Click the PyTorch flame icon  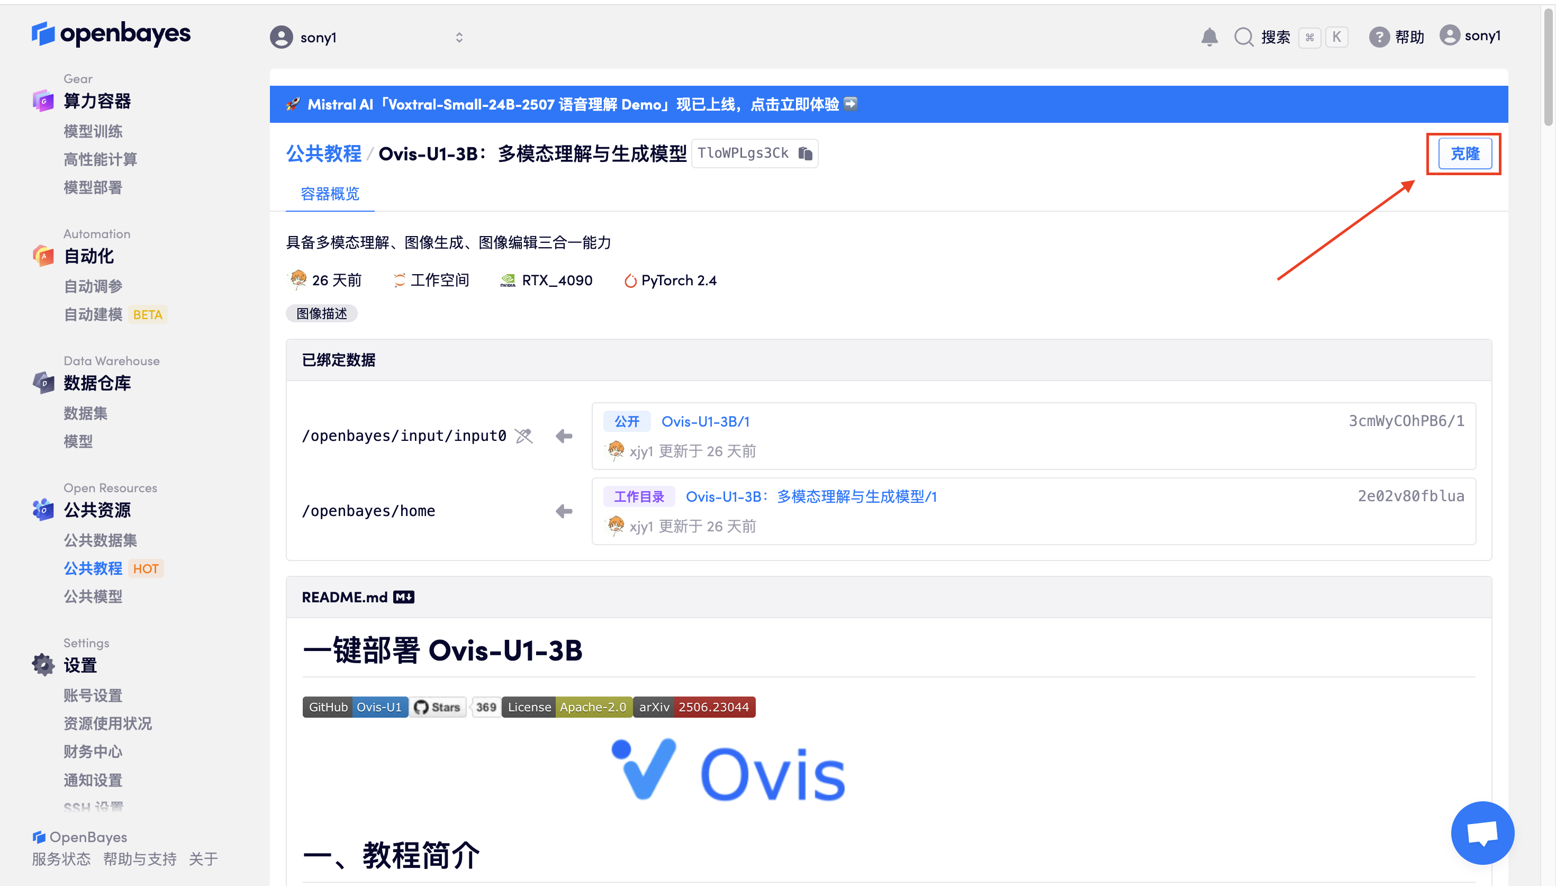click(630, 281)
